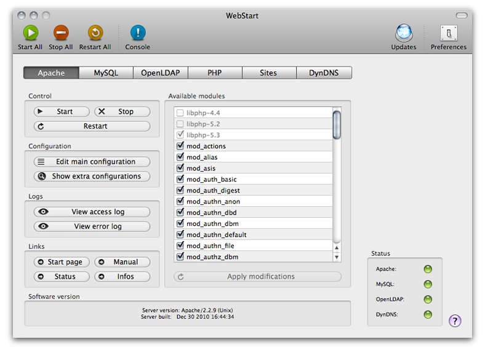Click the Status button under Links

(62, 276)
